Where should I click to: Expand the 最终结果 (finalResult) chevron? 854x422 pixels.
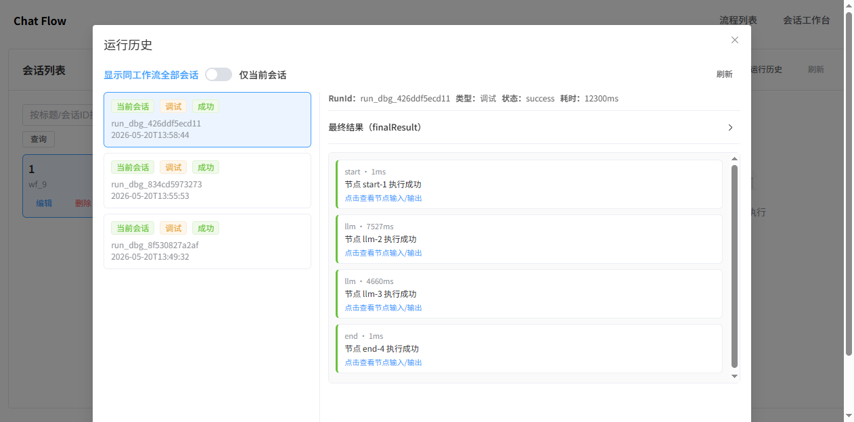730,127
